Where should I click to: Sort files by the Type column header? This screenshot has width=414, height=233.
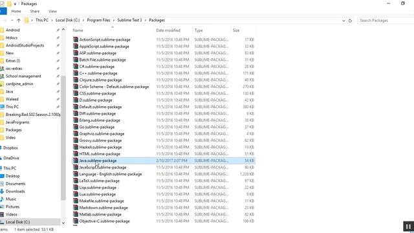[x=199, y=30]
